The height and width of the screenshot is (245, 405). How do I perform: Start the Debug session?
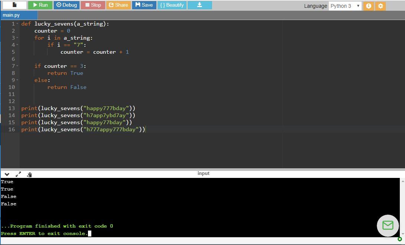point(67,5)
